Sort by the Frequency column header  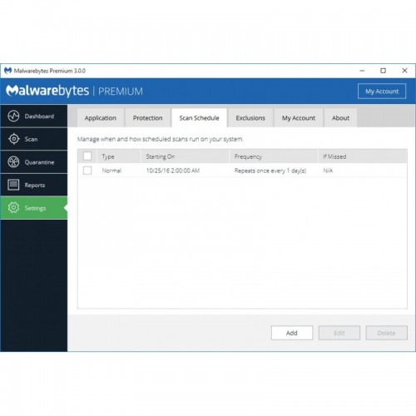click(274, 156)
